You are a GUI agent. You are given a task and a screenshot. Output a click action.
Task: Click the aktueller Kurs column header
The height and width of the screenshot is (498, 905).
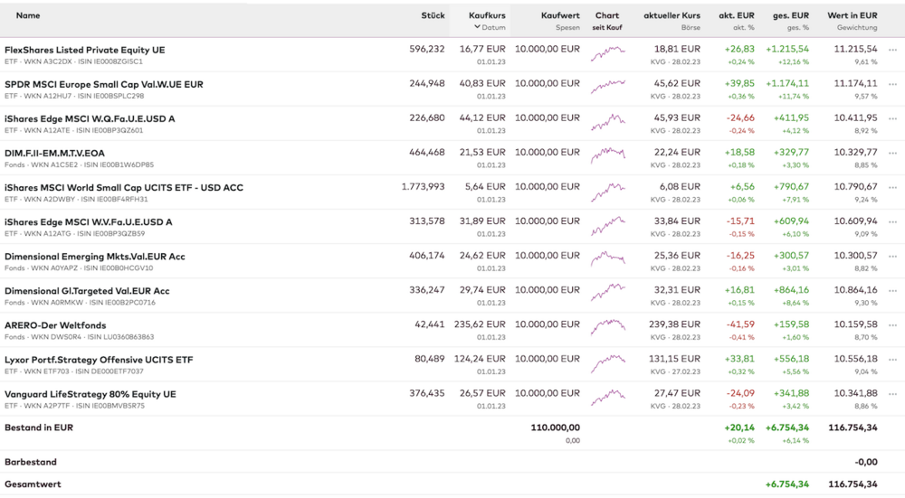(x=672, y=15)
